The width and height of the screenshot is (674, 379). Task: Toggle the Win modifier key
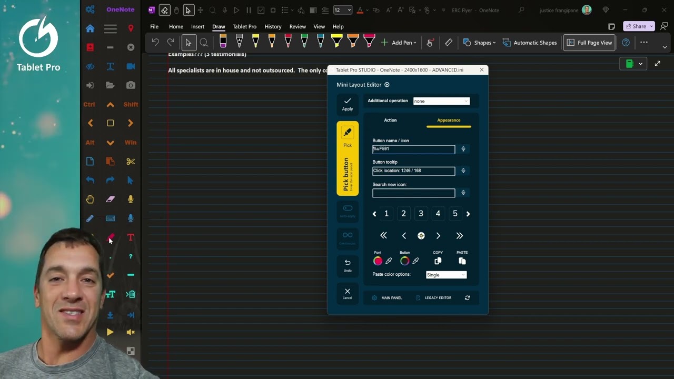coord(131,142)
